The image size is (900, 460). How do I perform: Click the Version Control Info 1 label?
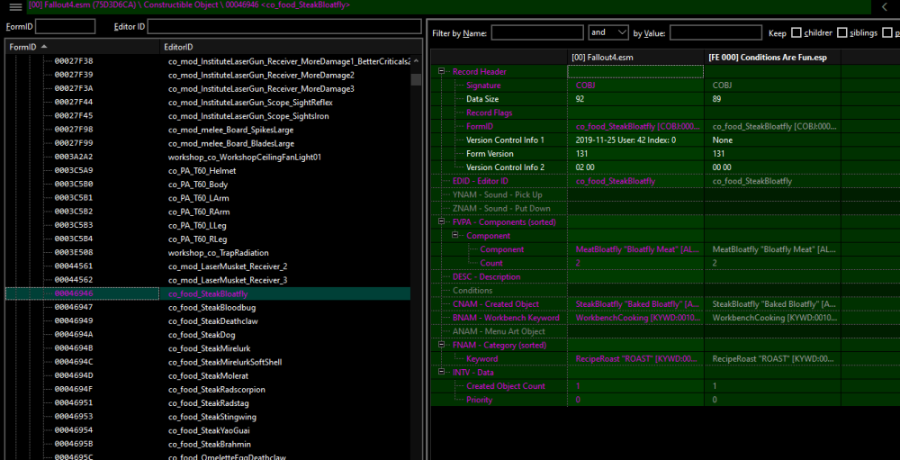click(505, 140)
